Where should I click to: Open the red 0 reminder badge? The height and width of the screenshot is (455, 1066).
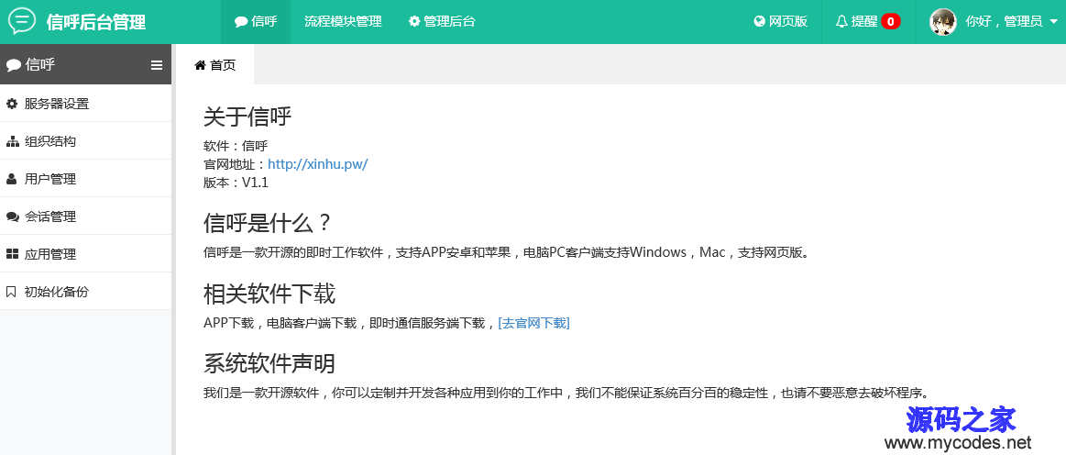891,22
